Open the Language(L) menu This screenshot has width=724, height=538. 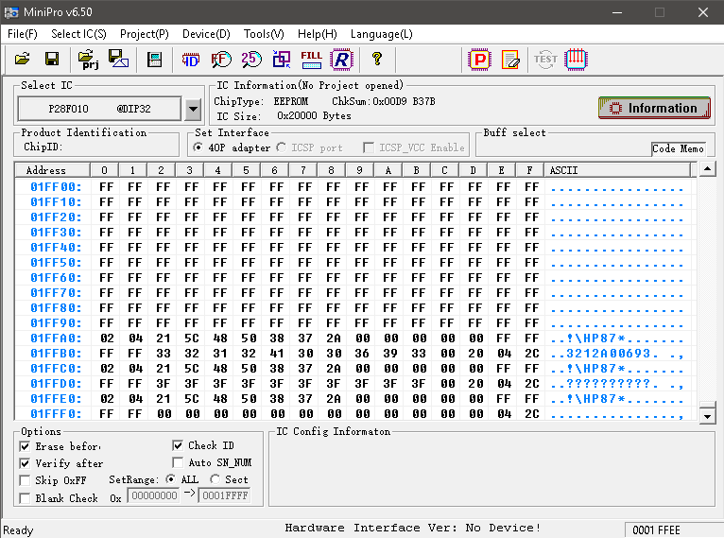[x=382, y=34]
